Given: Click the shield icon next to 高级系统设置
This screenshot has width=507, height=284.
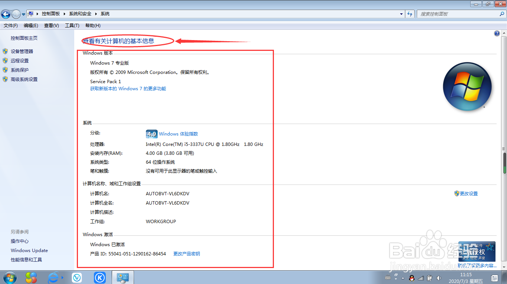Looking at the screenshot, I should pos(5,79).
